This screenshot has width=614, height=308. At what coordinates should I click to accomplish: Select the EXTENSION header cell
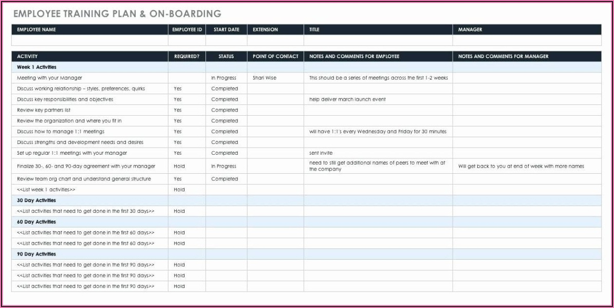[x=275, y=29]
